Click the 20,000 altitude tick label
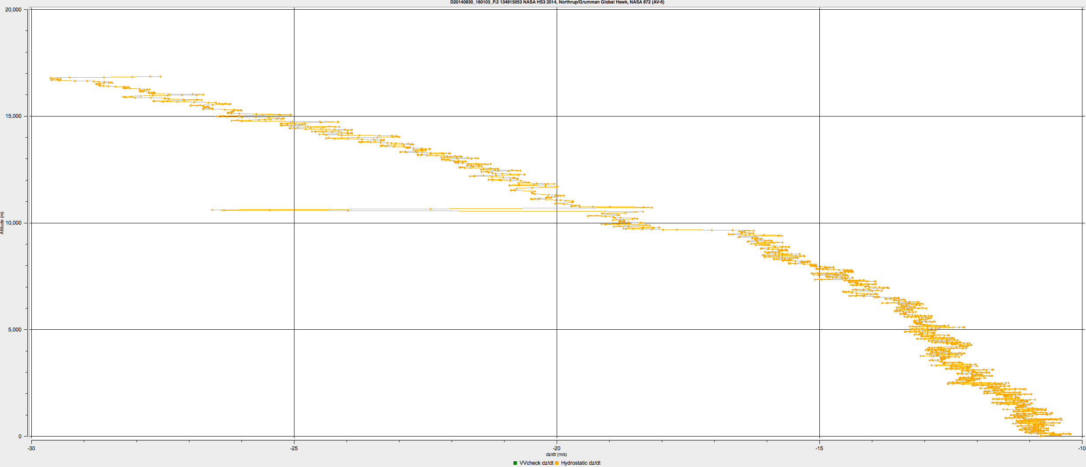The height and width of the screenshot is (467, 1086). [13, 10]
